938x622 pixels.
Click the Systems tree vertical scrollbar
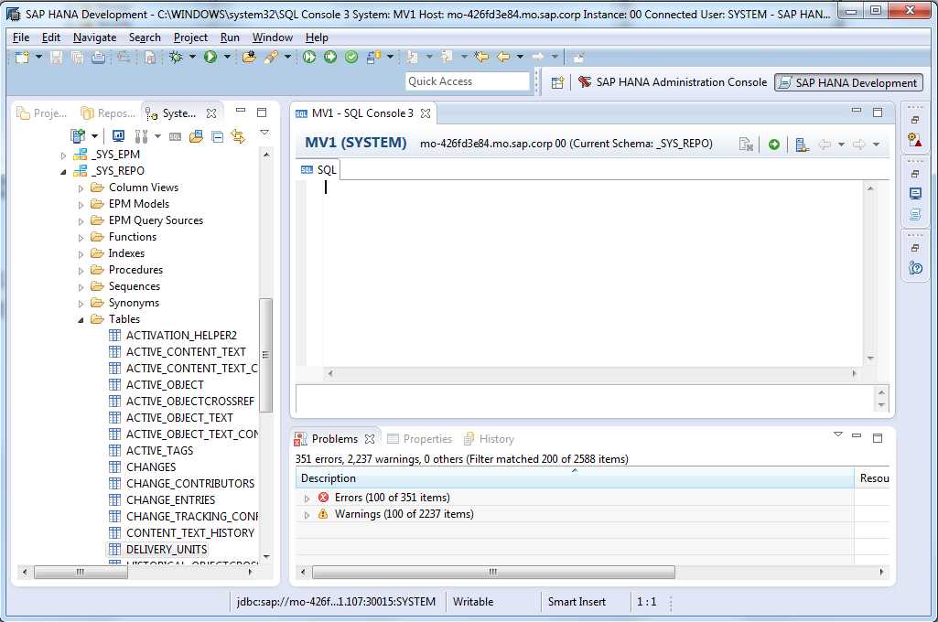tap(265, 355)
